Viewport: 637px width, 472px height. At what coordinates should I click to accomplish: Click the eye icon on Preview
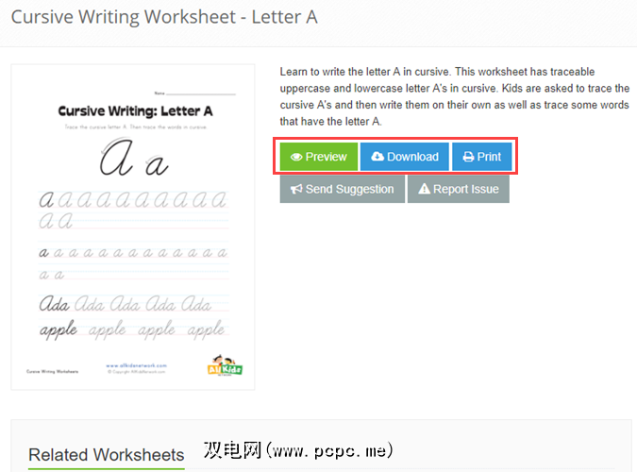296,157
